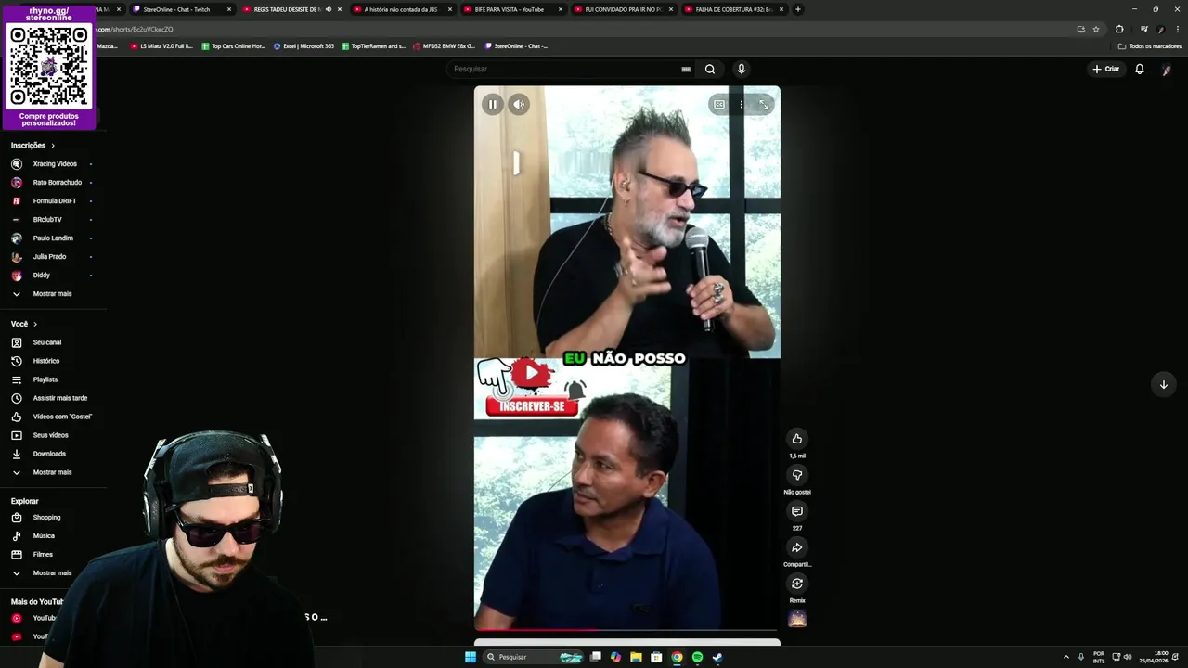The width and height of the screenshot is (1188, 668).
Task: Open the sound thumbnail below Remix
Action: [x=797, y=619]
